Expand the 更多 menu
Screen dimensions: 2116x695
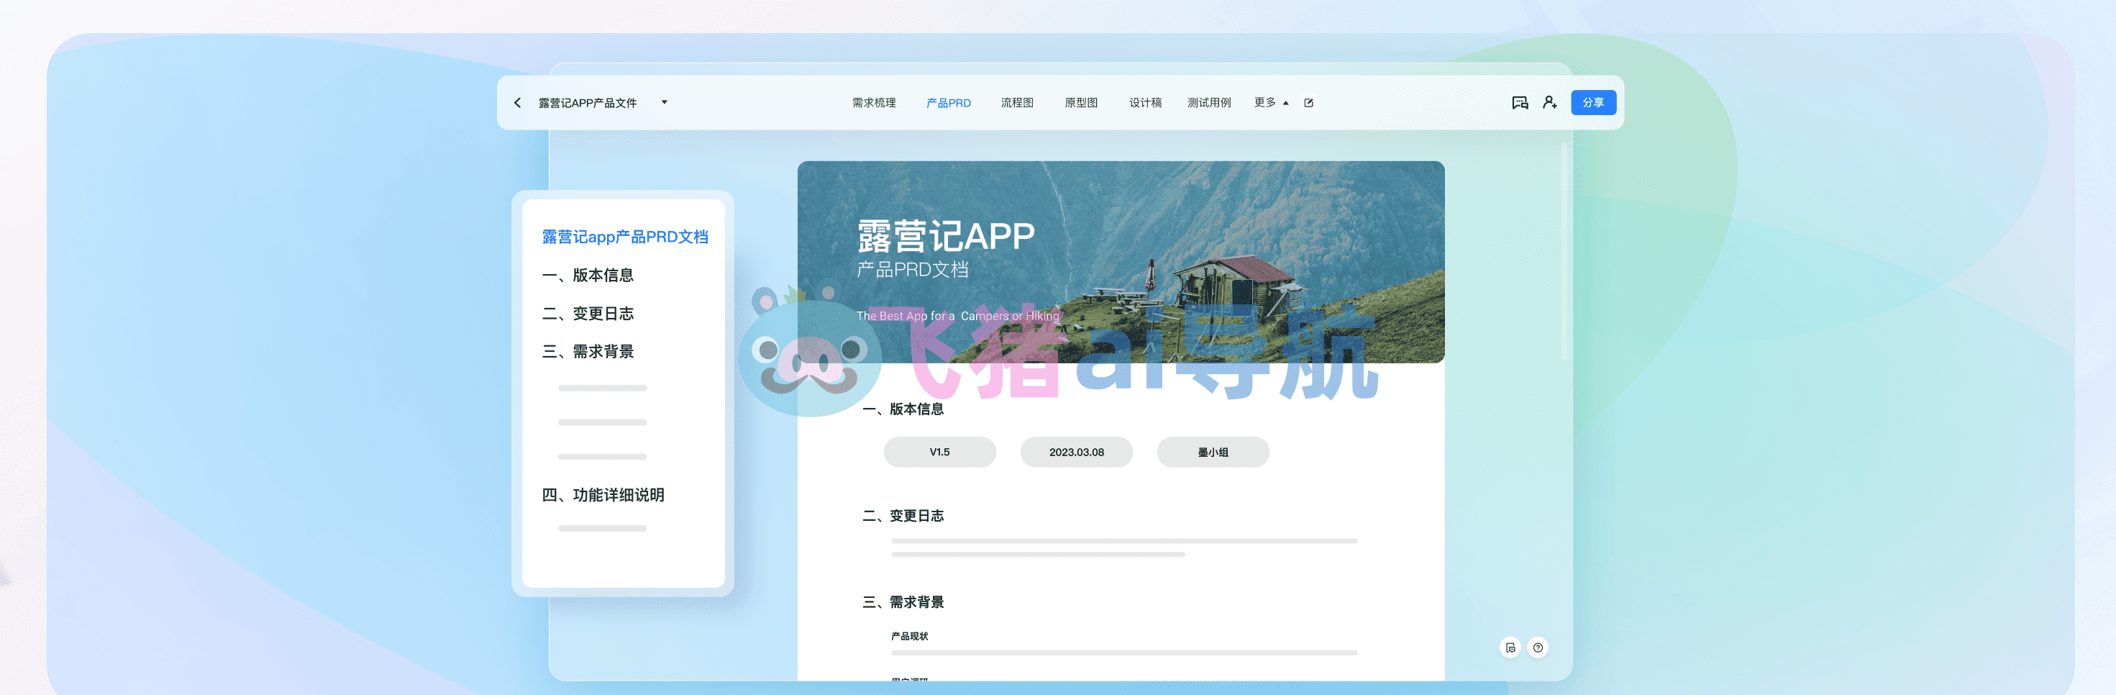1271,103
